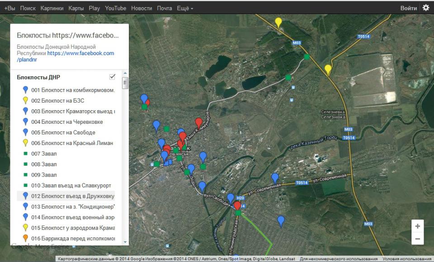
Task: Zoom in with the plus button
Action: click(x=417, y=226)
